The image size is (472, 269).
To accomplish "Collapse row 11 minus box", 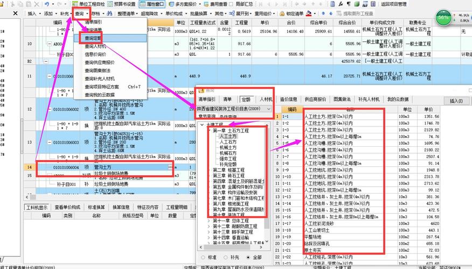I will tap(50, 76).
